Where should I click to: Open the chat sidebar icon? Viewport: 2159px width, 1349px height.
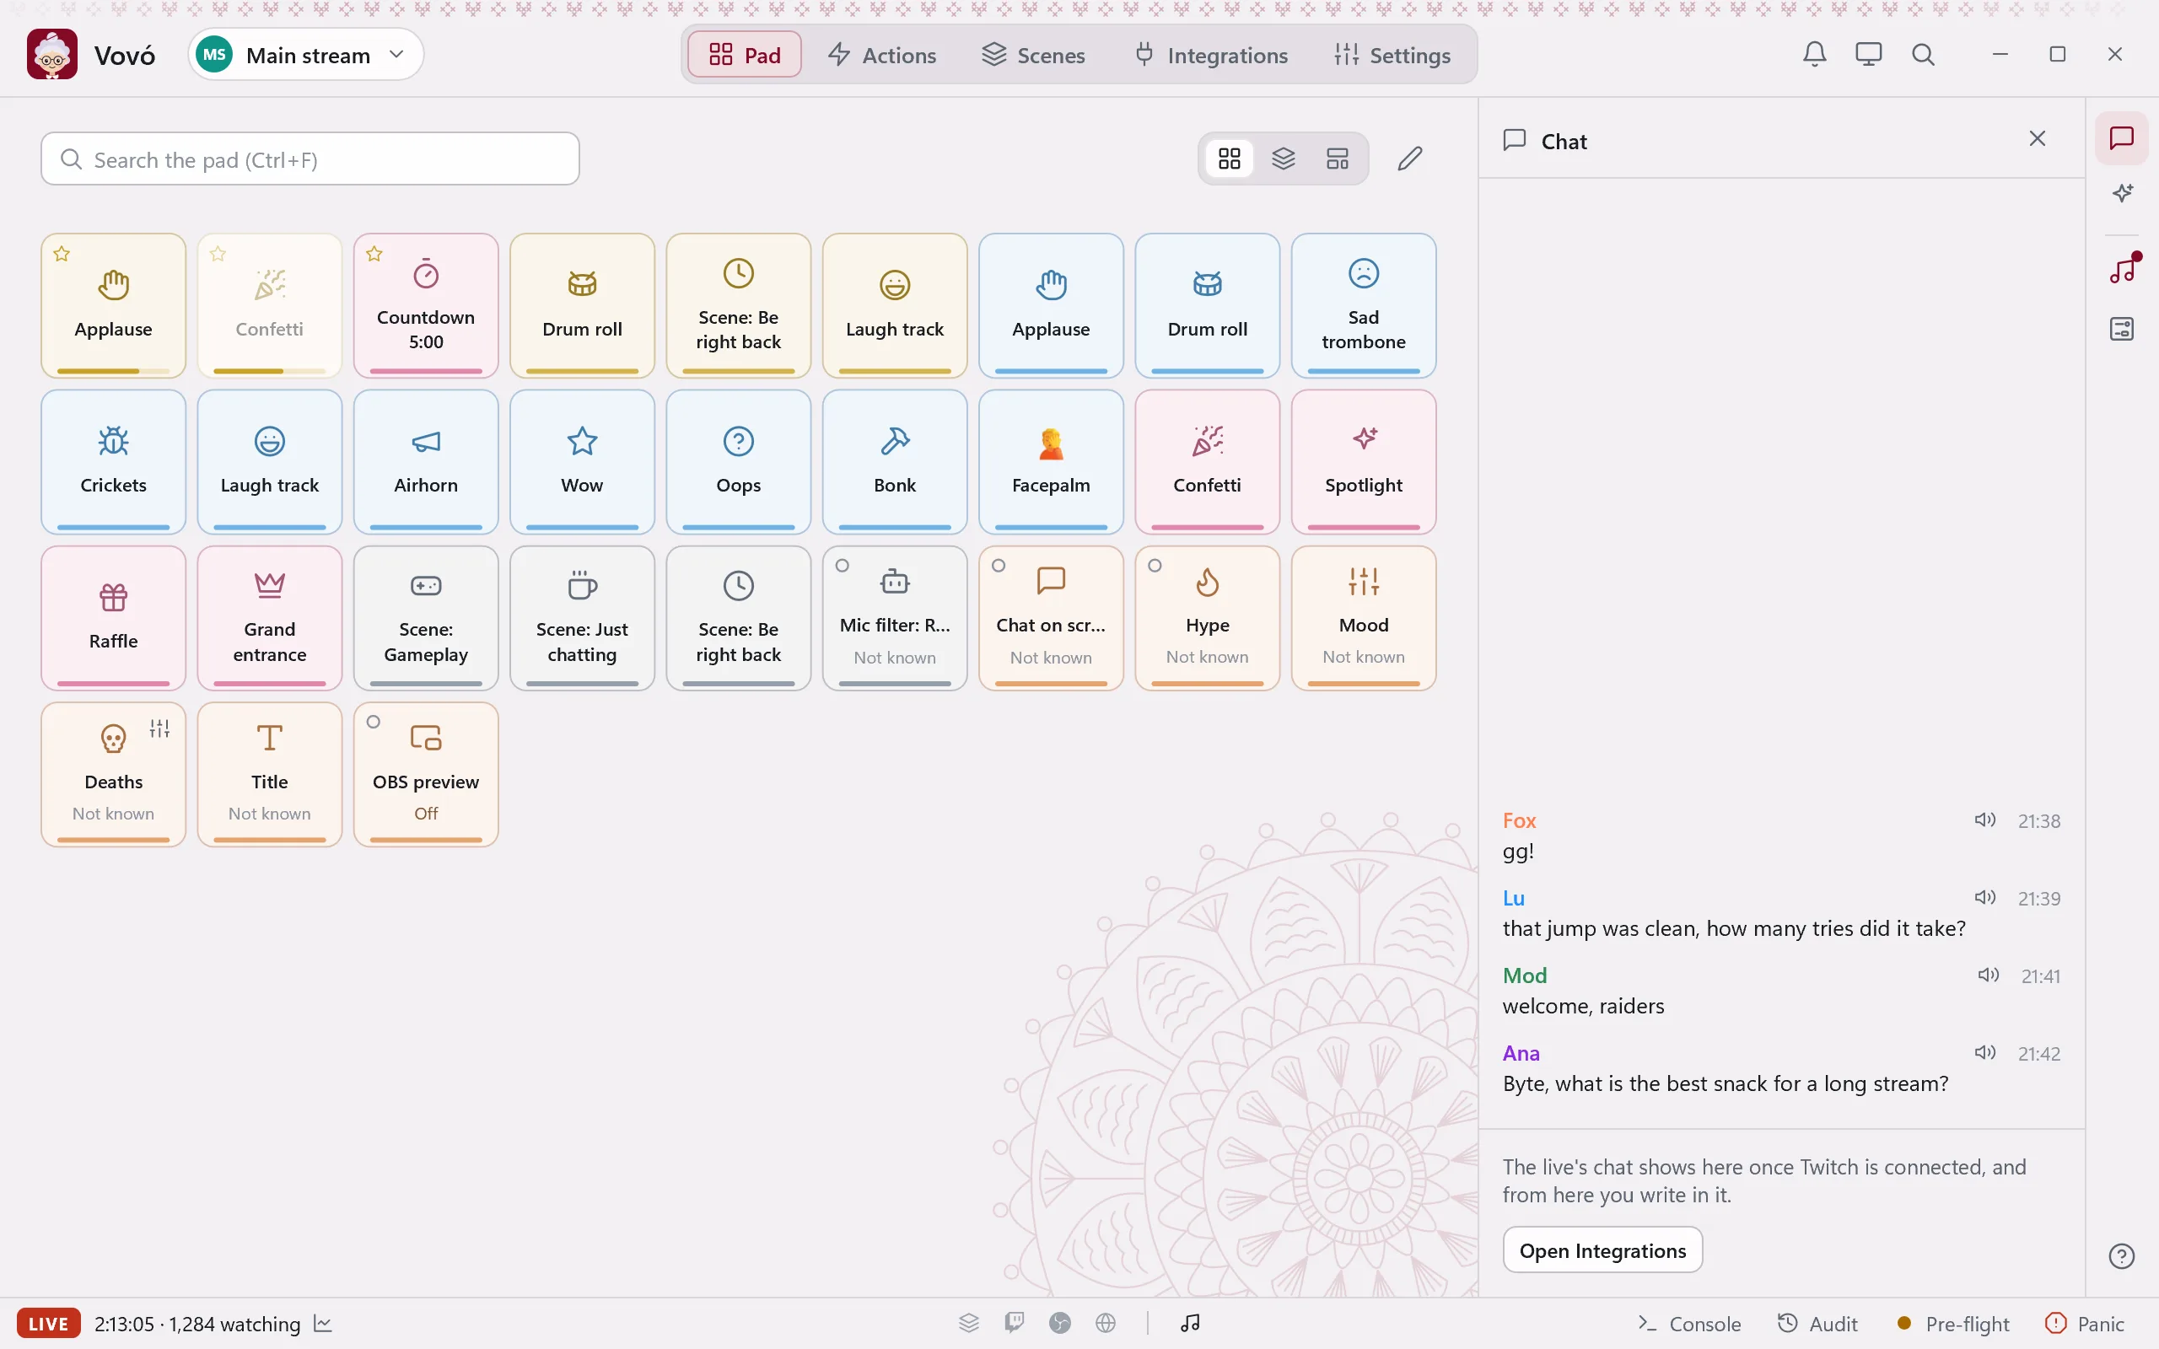(2122, 138)
